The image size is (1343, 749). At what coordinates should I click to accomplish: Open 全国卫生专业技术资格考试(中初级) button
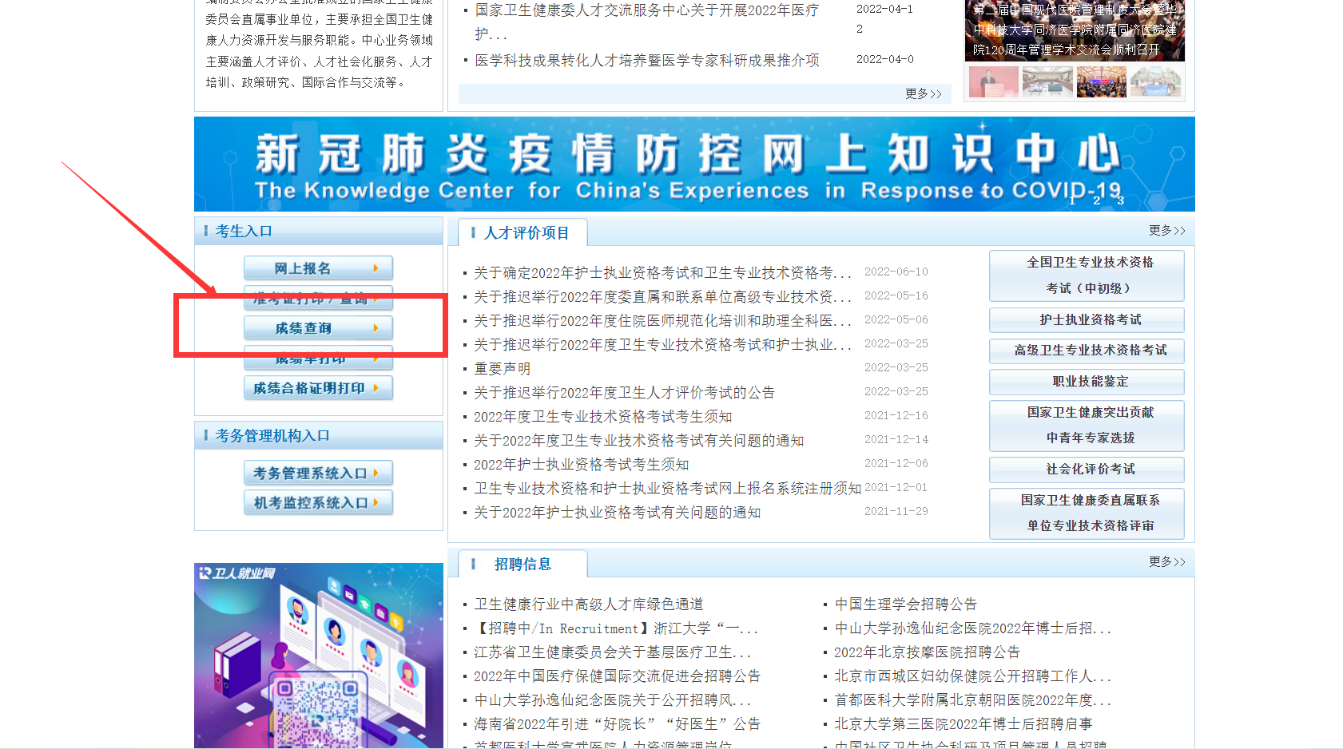click(x=1087, y=275)
